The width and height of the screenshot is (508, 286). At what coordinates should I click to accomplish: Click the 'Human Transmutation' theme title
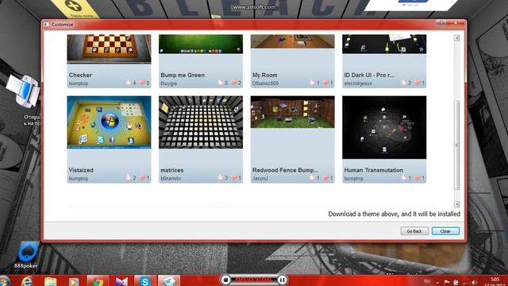click(x=374, y=170)
